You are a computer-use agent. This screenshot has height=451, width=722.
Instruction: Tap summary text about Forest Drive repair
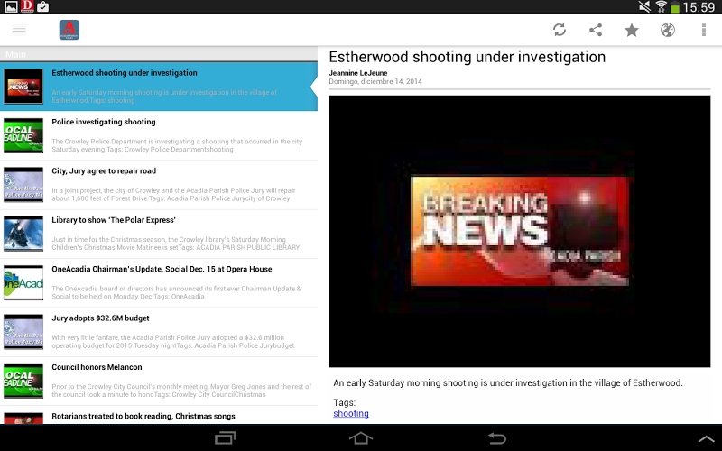(173, 195)
